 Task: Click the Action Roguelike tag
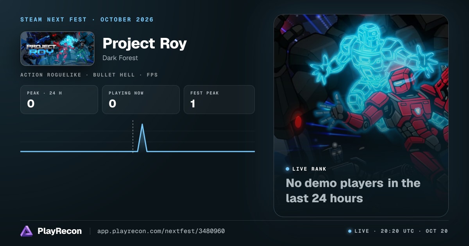point(51,75)
